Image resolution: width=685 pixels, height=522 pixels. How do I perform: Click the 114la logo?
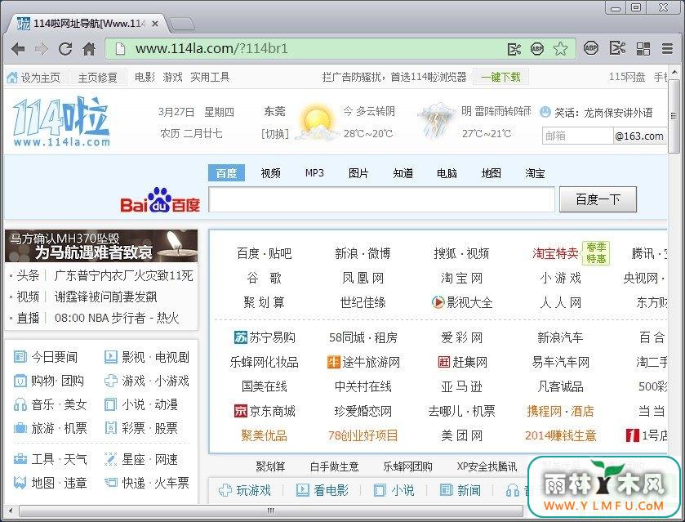tap(61, 121)
